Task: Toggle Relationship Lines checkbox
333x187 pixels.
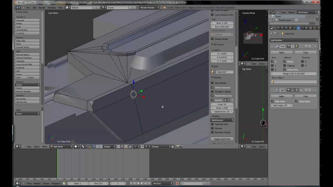Action: point(212,96)
